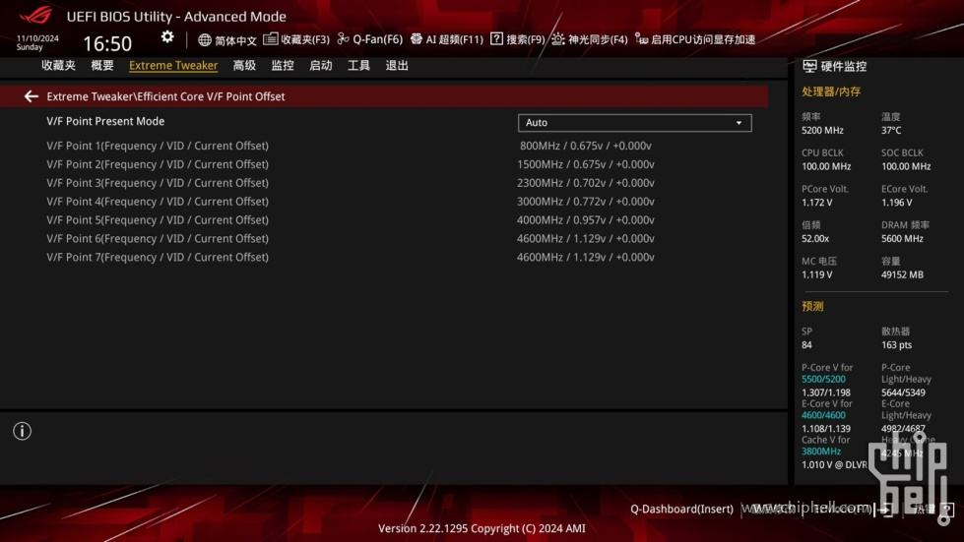The height and width of the screenshot is (542, 964).
Task: Open Q-Fan(F6) fan control
Action: pyautogui.click(x=370, y=39)
